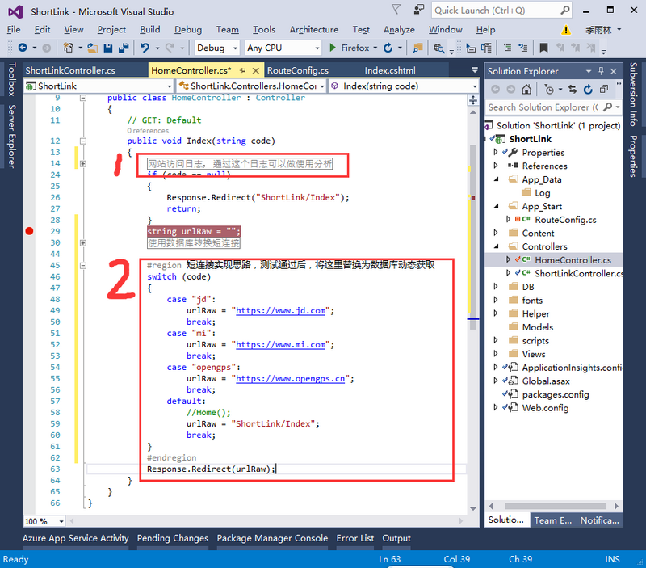Toggle the breakpoint on line 29
646x568 pixels.
point(29,231)
